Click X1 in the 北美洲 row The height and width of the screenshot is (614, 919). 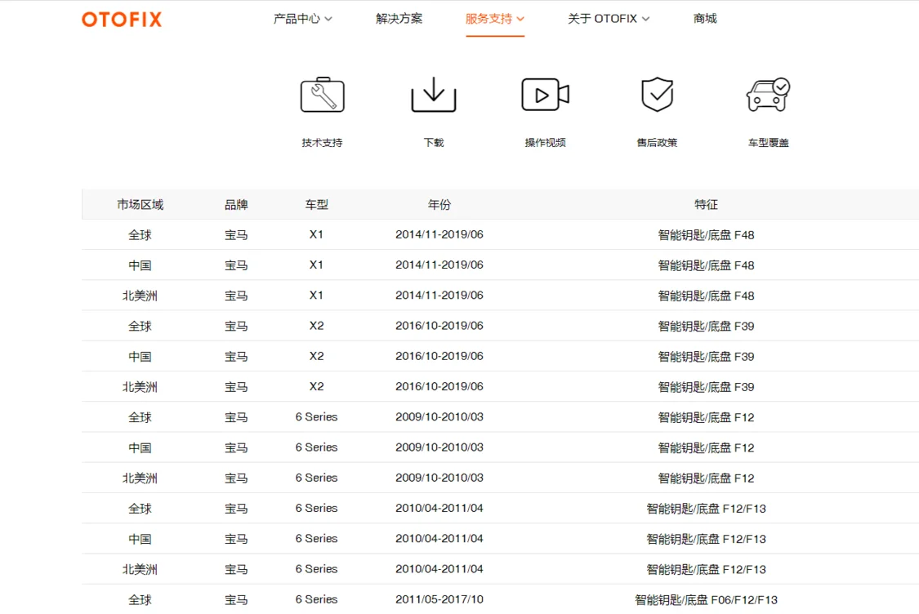tap(316, 296)
